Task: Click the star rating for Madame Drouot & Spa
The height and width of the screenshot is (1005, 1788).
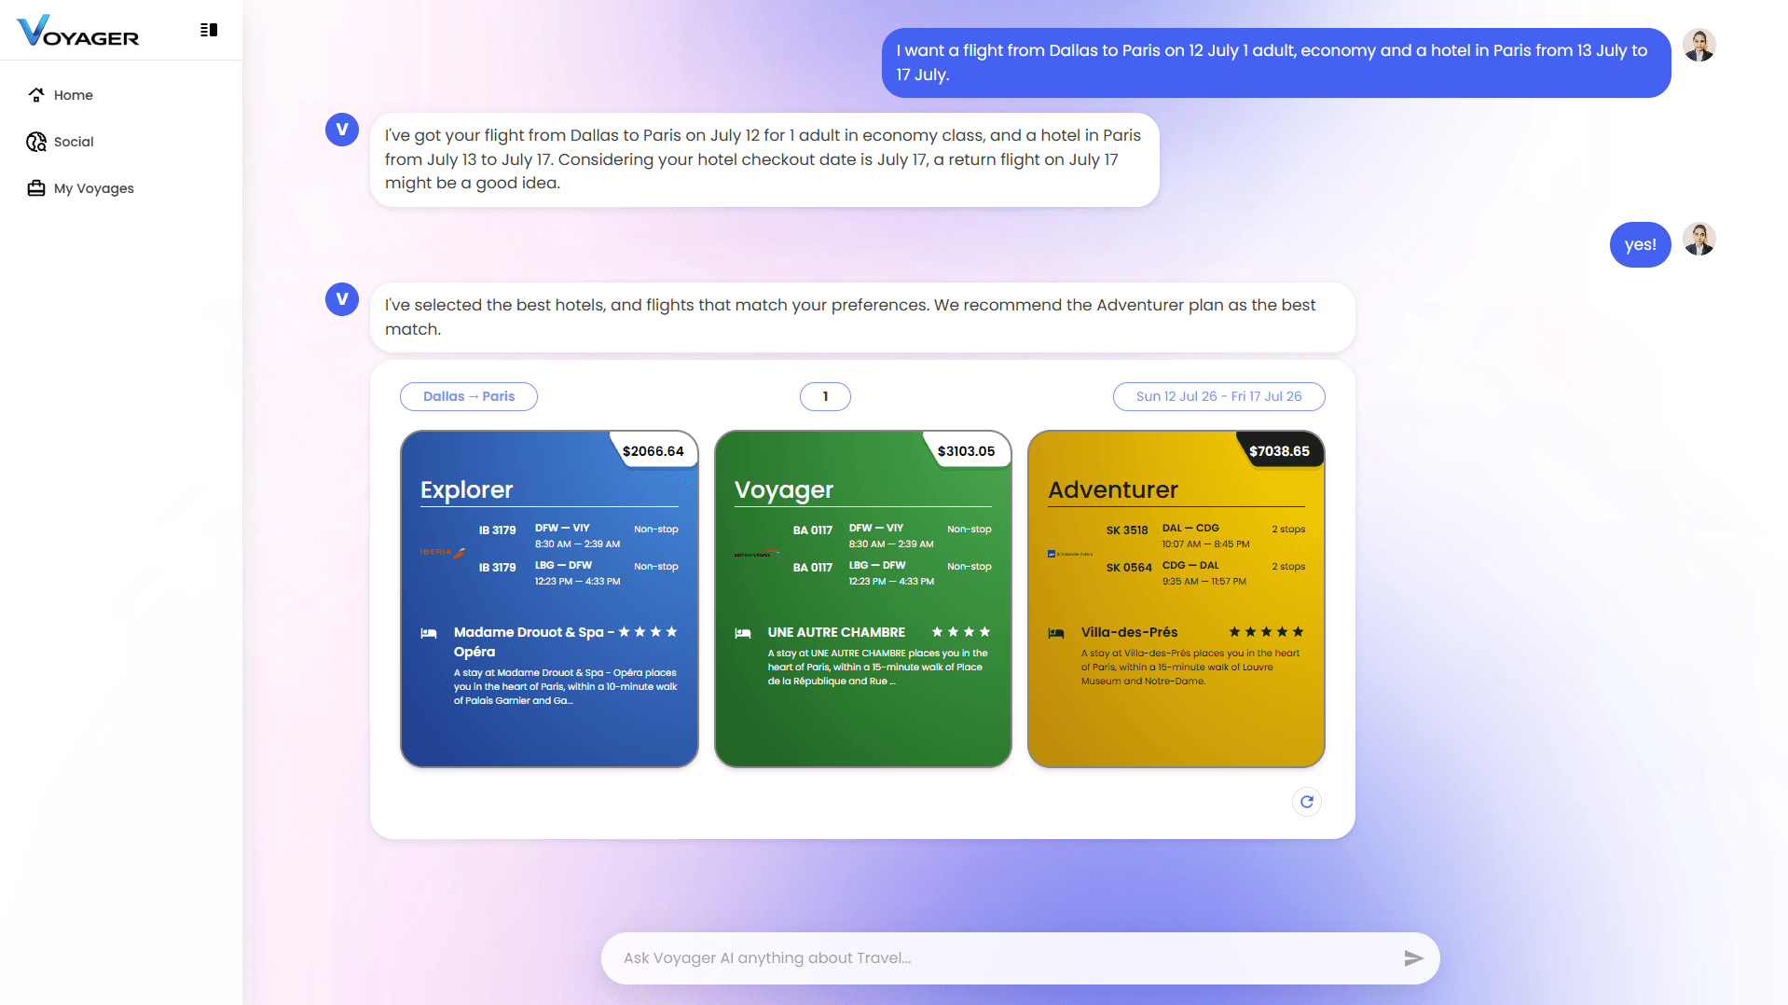Action: pos(648,632)
